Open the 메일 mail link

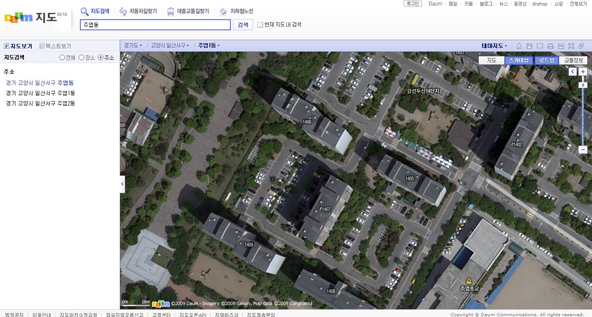[x=453, y=4]
